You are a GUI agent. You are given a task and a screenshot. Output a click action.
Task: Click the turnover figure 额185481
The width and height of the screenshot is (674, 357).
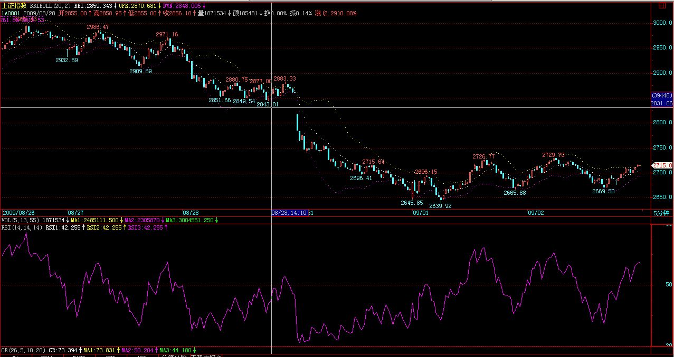[244, 13]
